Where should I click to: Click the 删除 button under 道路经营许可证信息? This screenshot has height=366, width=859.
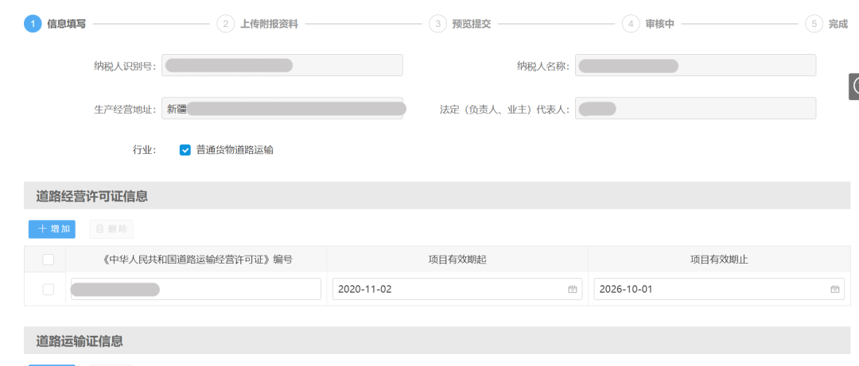(x=111, y=229)
